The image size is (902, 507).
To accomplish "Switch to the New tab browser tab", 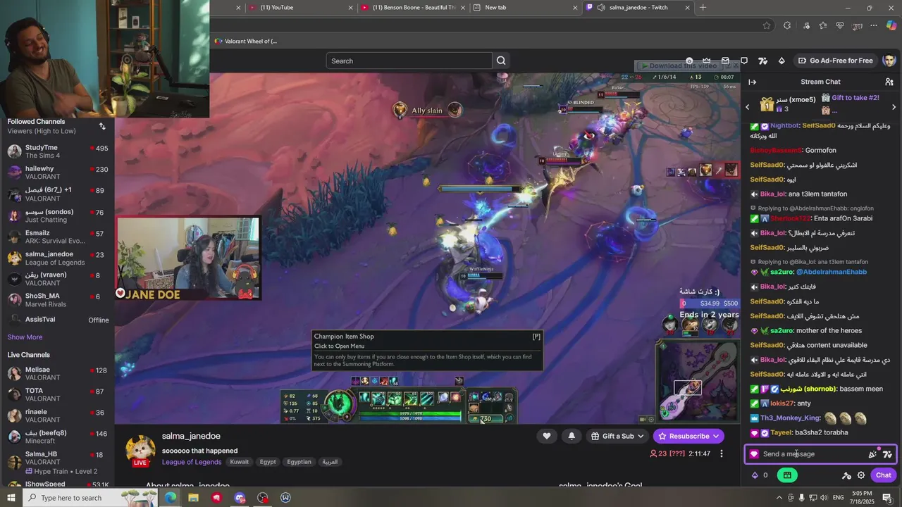I will point(525,8).
